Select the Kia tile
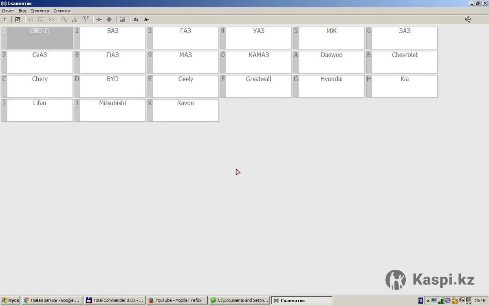Screen dimensions: 489x306 tap(402, 86)
